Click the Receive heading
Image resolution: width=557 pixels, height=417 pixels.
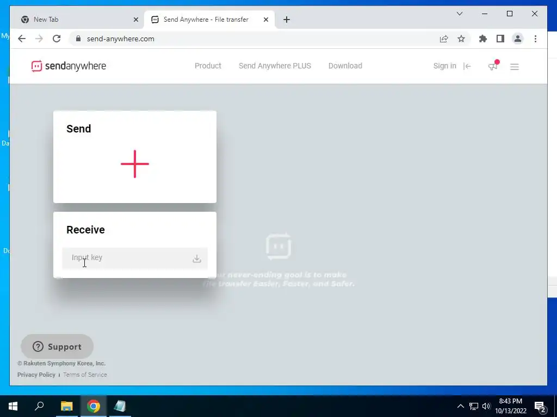(x=85, y=230)
